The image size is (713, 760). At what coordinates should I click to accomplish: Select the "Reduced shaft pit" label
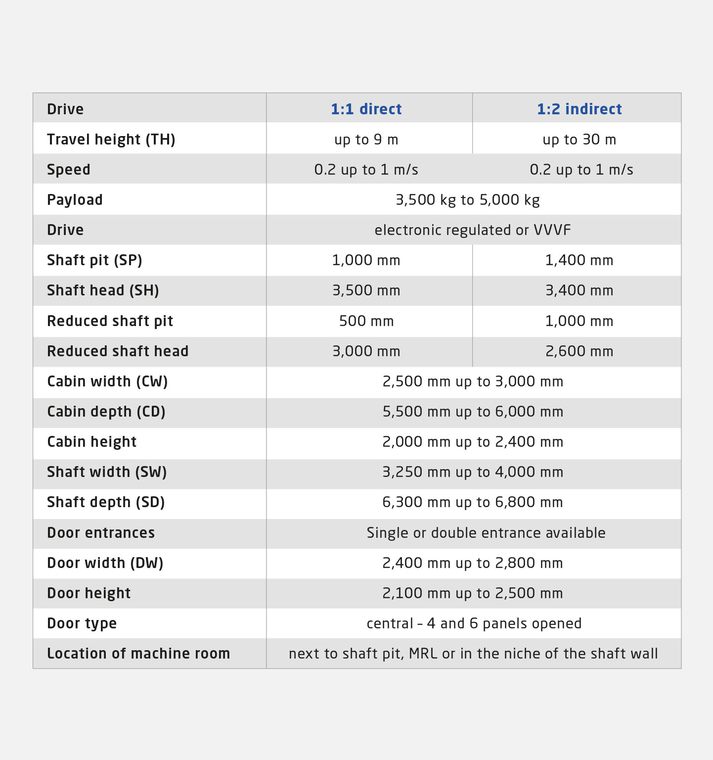tap(110, 321)
